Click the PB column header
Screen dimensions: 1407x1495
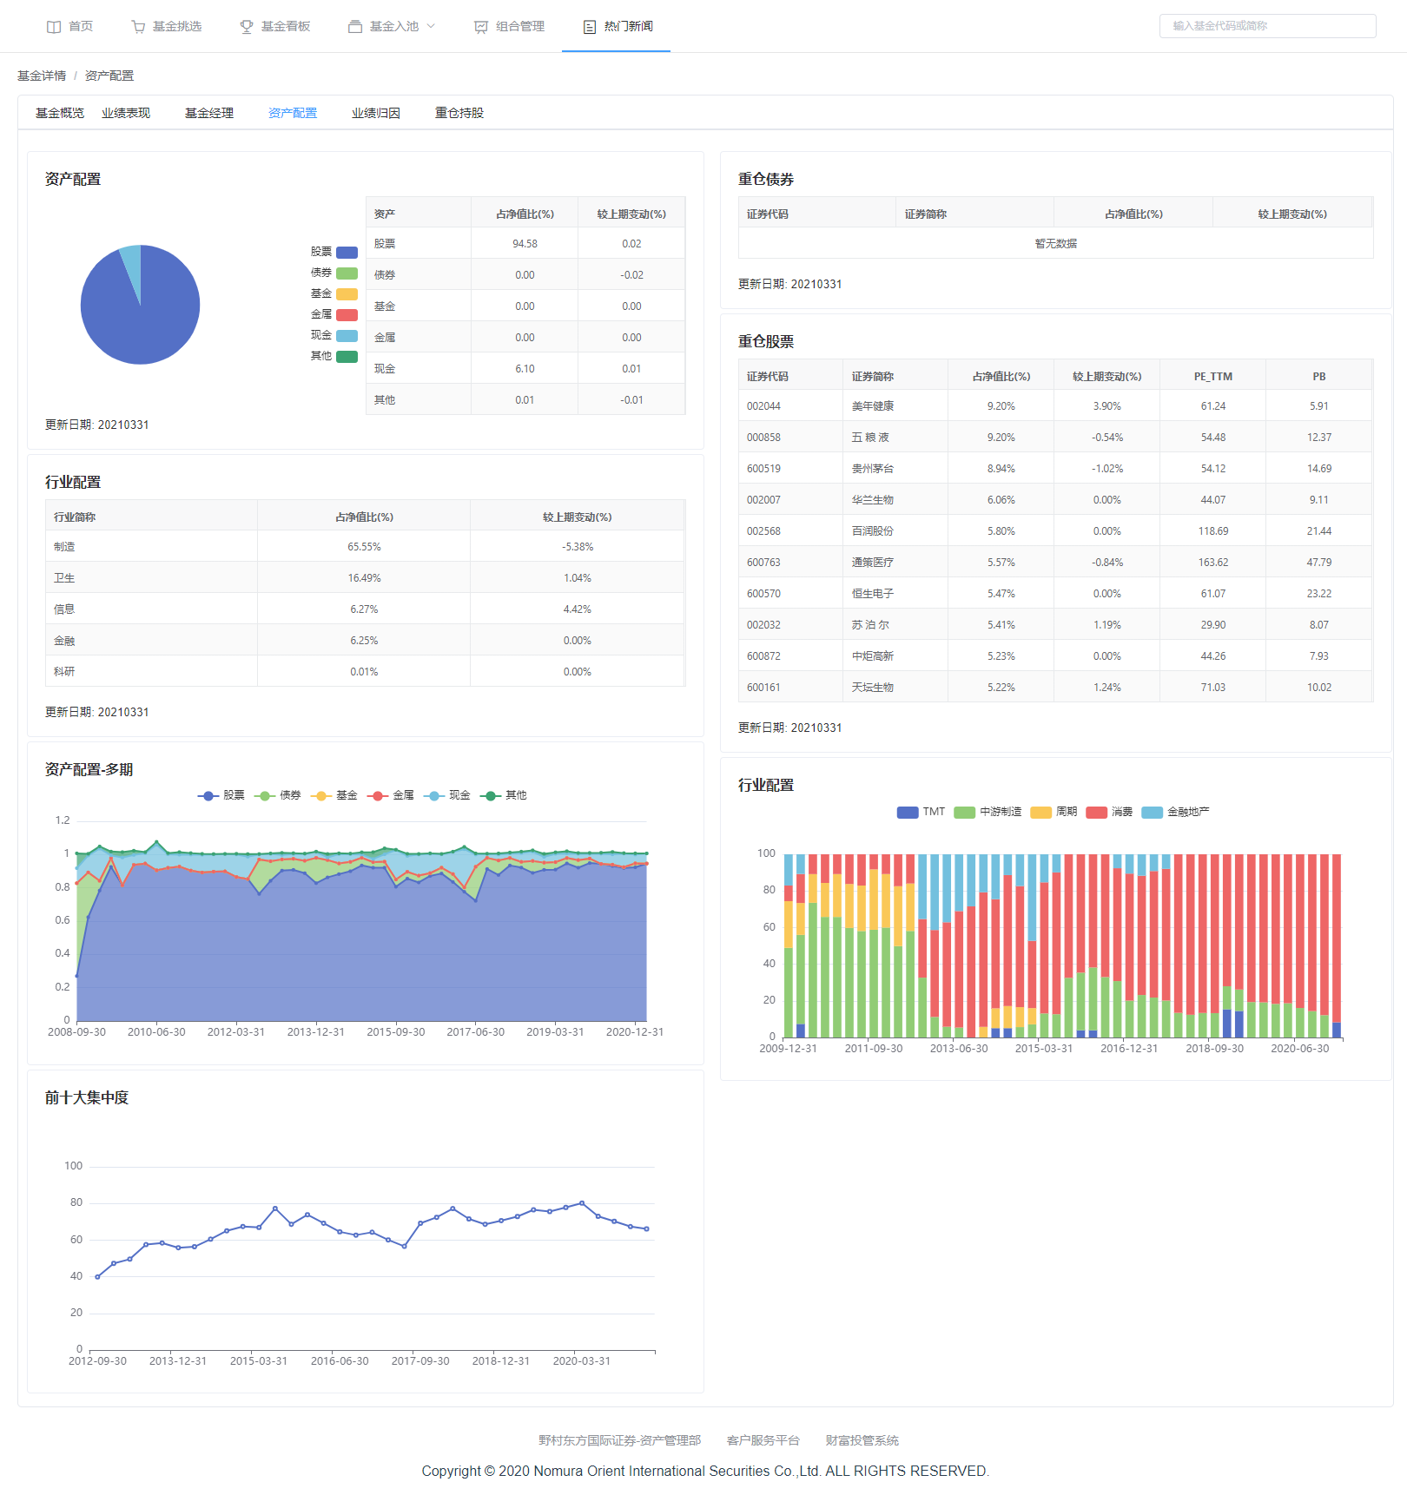point(1318,376)
